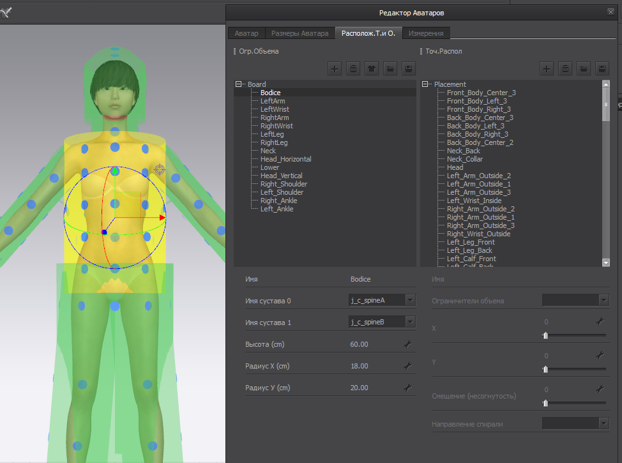
Task: Delete the selected bounding volume with trash icon
Action: (353, 68)
